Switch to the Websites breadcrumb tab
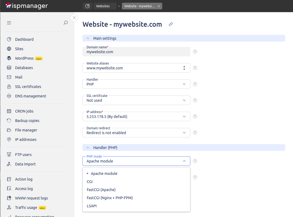The height and width of the screenshot is (217, 293). click(x=103, y=6)
